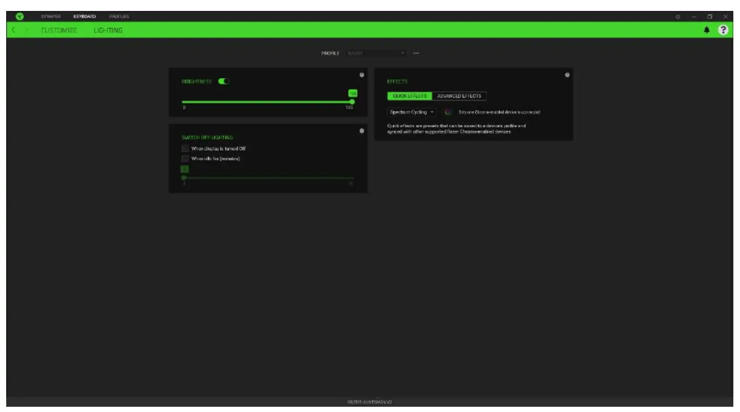Select Quick Effects
Screen dimensions: 740x412
tap(410, 96)
